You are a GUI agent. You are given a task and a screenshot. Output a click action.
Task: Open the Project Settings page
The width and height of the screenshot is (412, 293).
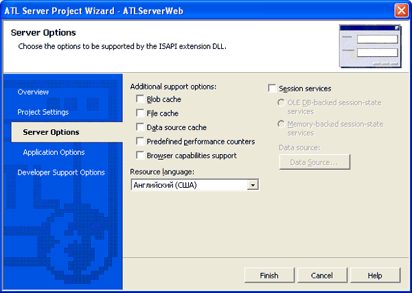pyautogui.click(x=43, y=112)
